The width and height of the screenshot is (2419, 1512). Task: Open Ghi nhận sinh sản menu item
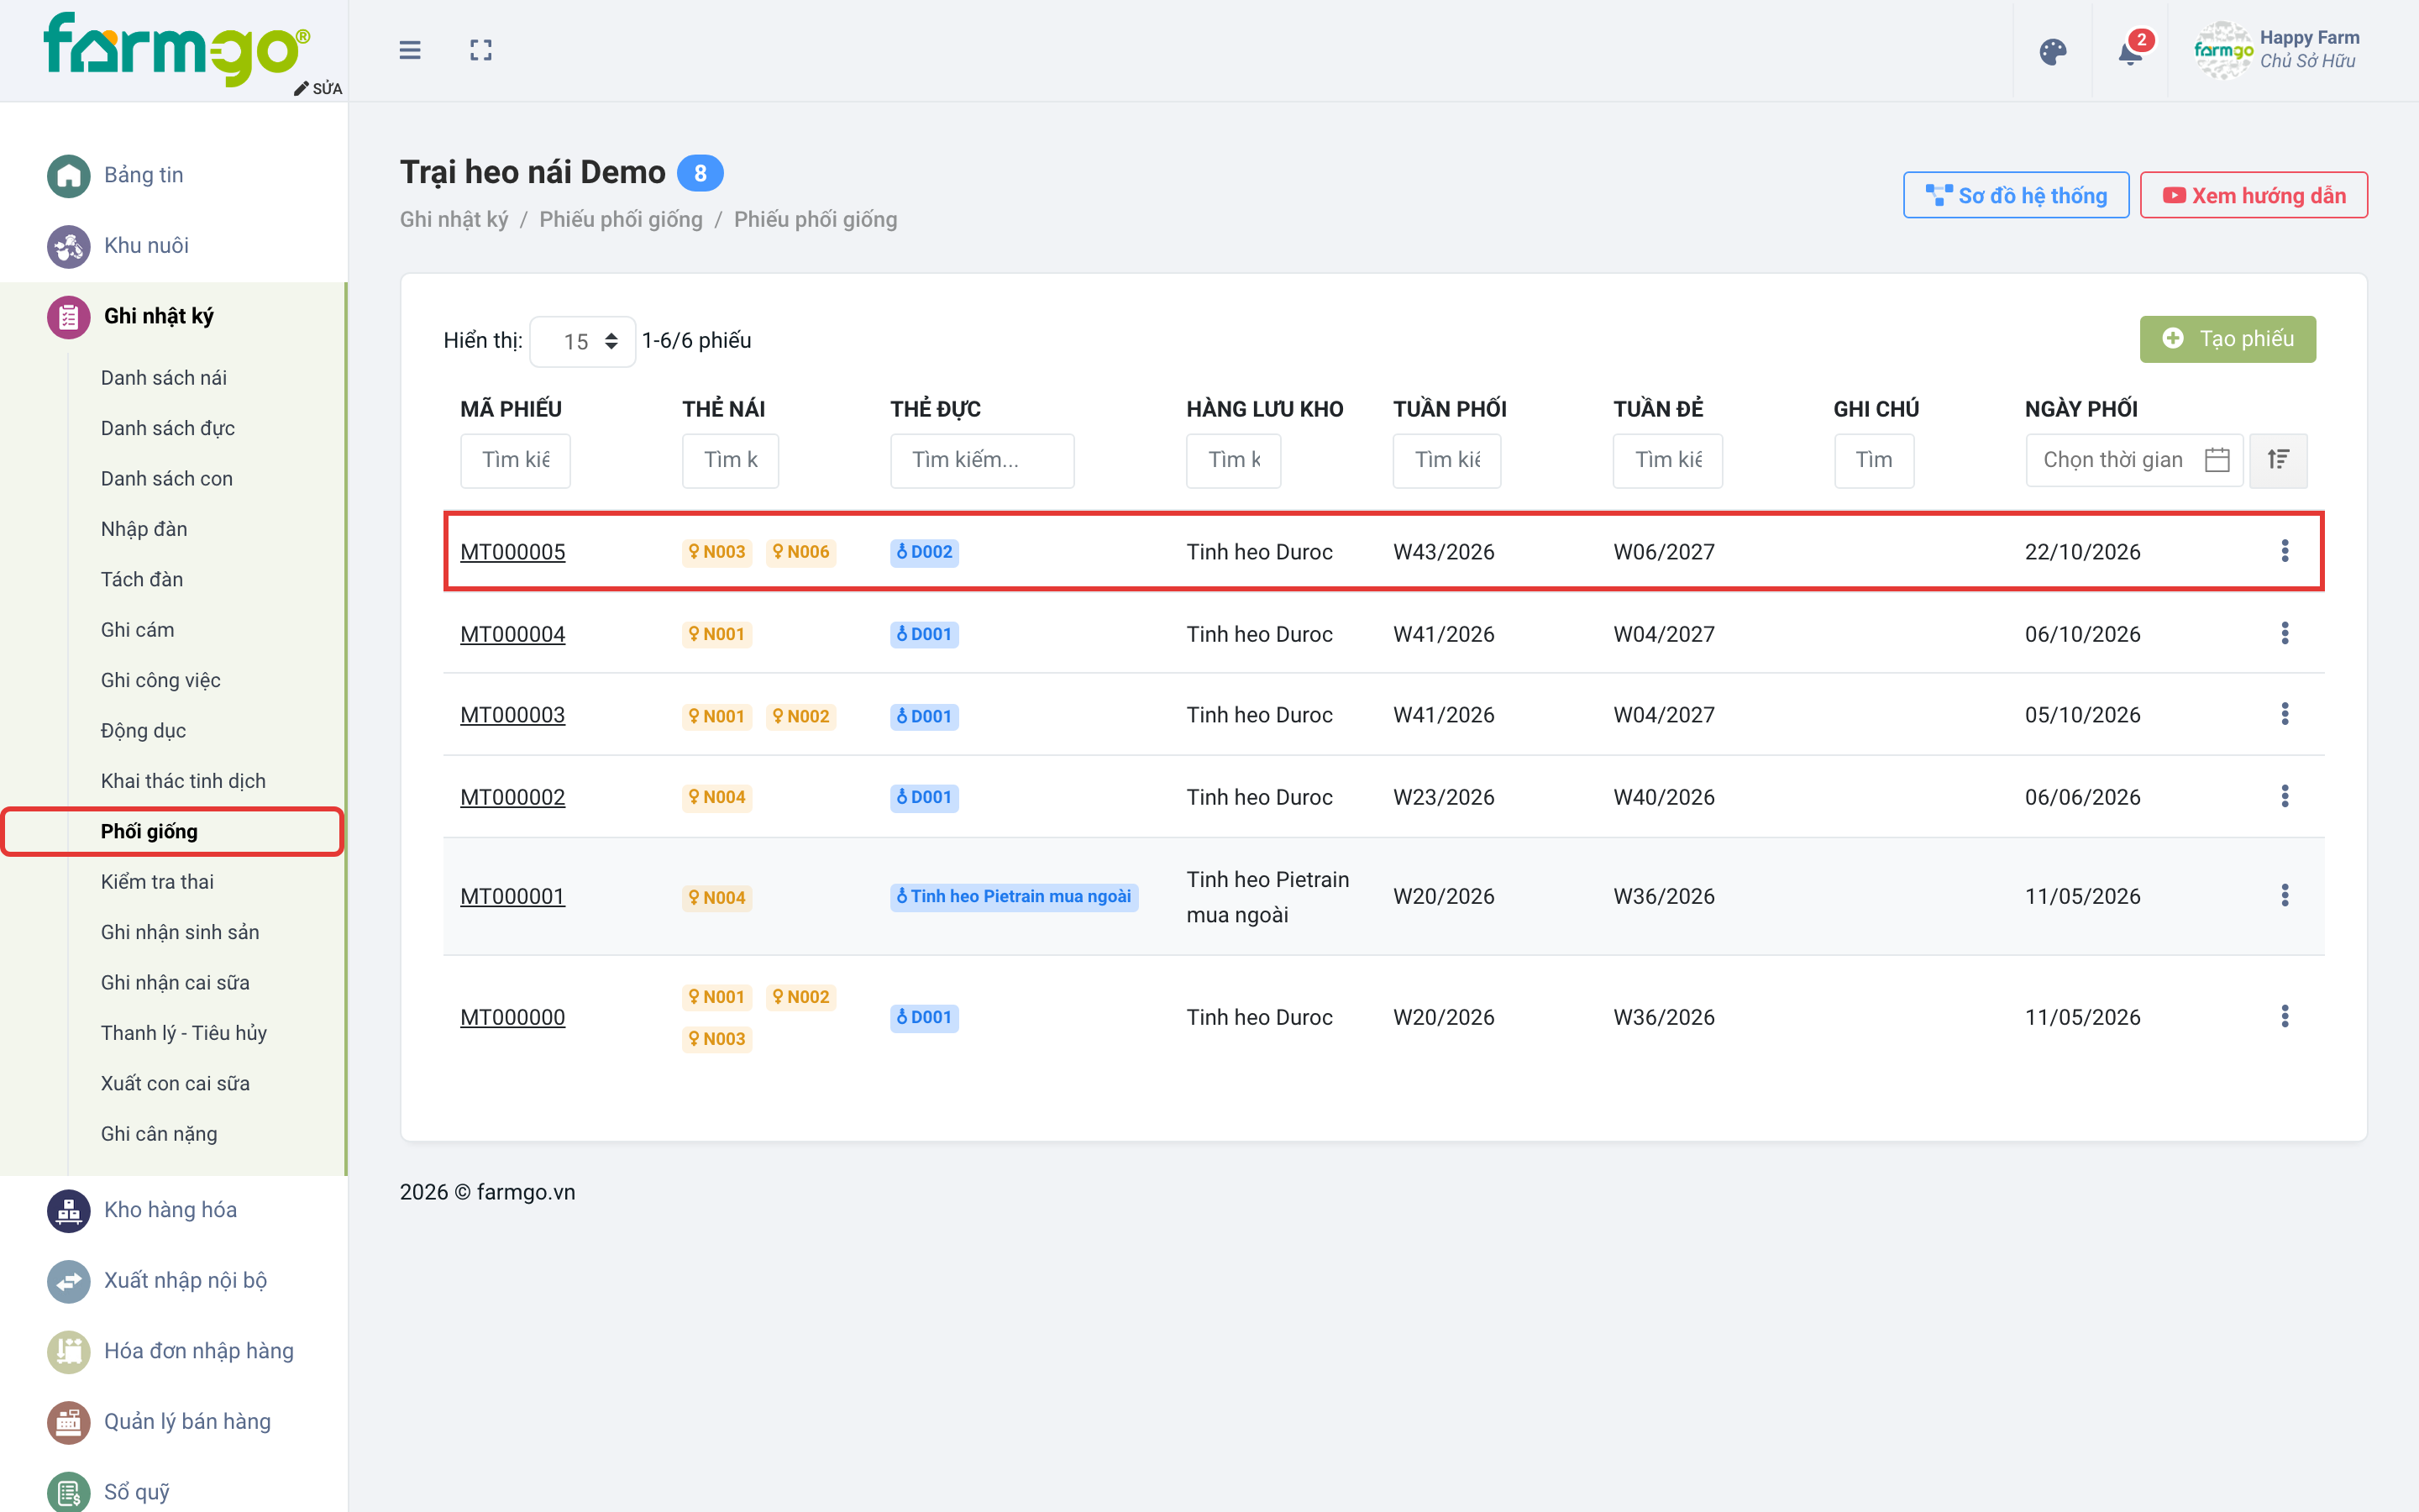(x=180, y=932)
